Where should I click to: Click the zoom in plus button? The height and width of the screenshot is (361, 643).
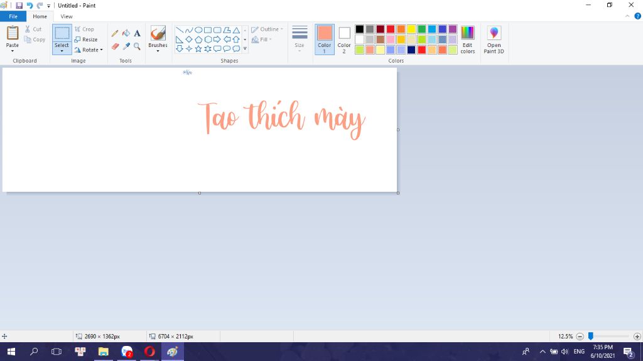click(637, 337)
